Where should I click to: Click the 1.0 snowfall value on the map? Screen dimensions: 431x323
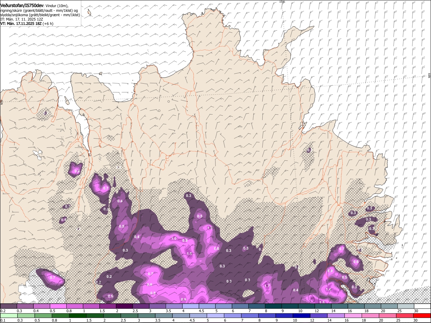pyautogui.click(x=174, y=238)
